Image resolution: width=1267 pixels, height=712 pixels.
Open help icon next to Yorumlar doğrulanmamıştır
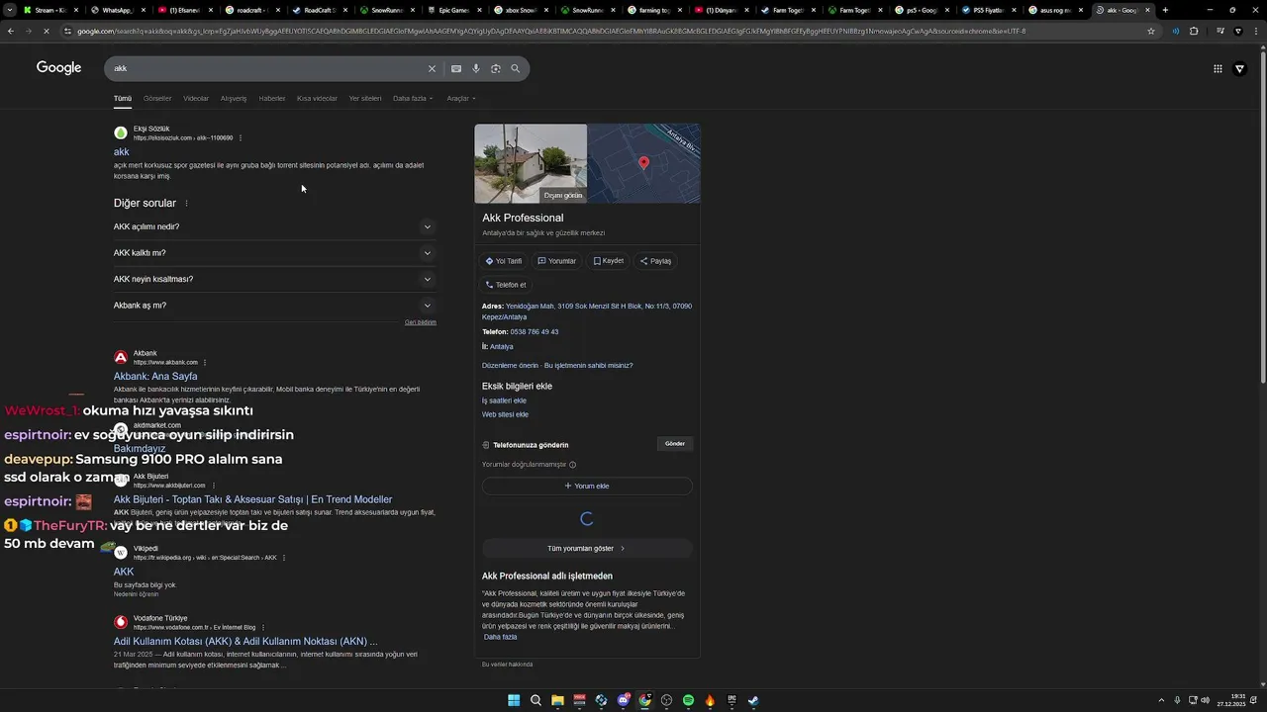(x=572, y=465)
